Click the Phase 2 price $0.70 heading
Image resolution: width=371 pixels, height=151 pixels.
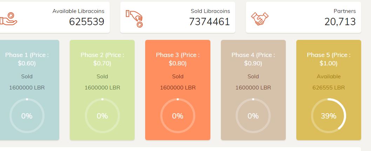tap(102, 59)
